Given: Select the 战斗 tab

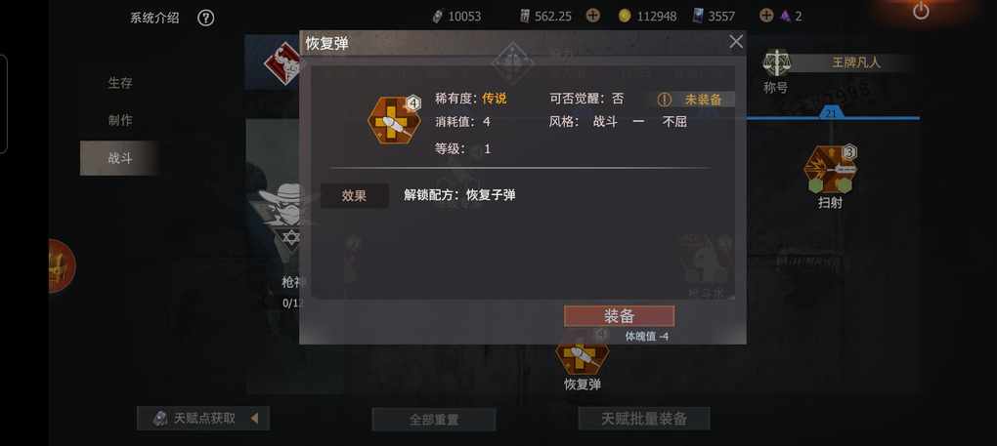Looking at the screenshot, I should tap(119, 158).
